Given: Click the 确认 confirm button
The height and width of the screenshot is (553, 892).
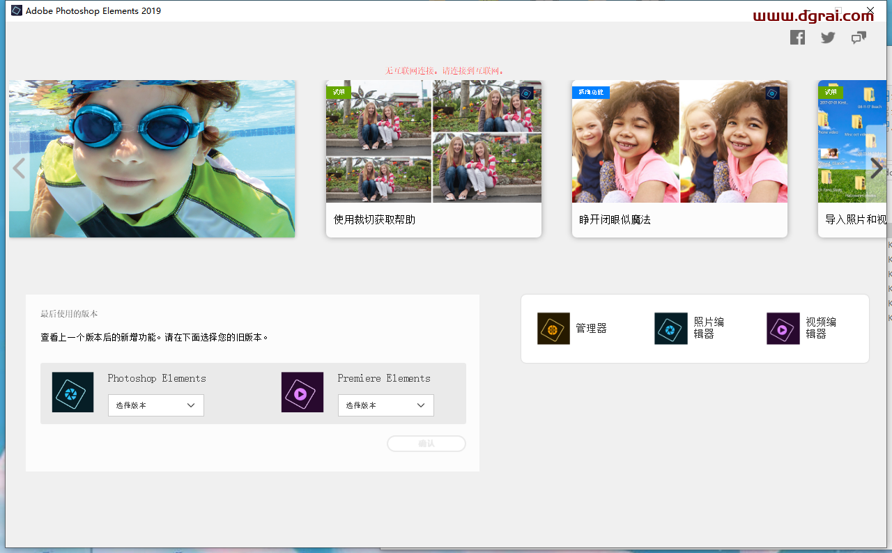Looking at the screenshot, I should click(x=426, y=444).
